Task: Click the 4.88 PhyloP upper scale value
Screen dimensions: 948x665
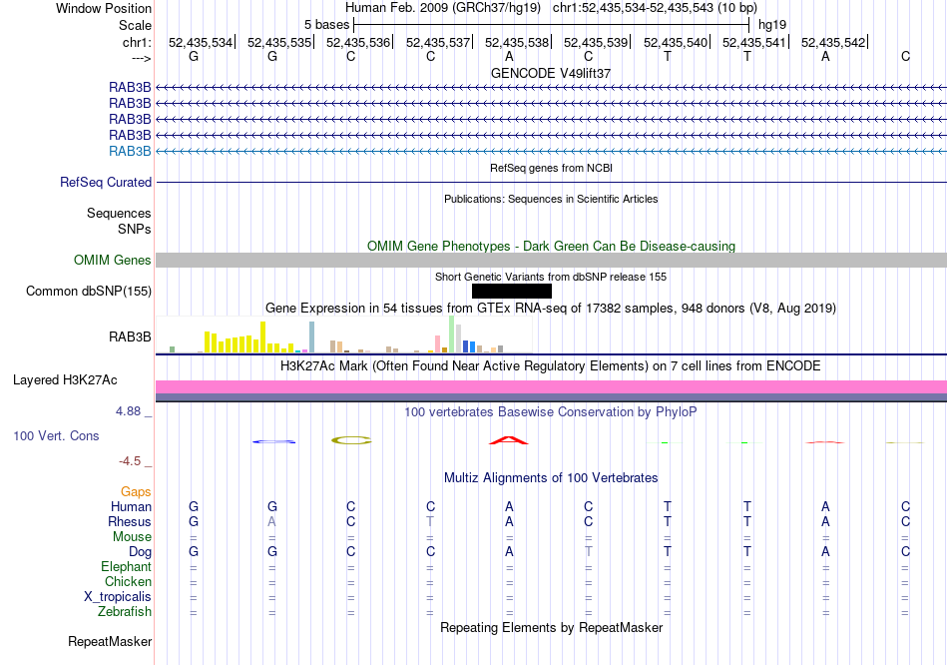Action: coord(128,411)
